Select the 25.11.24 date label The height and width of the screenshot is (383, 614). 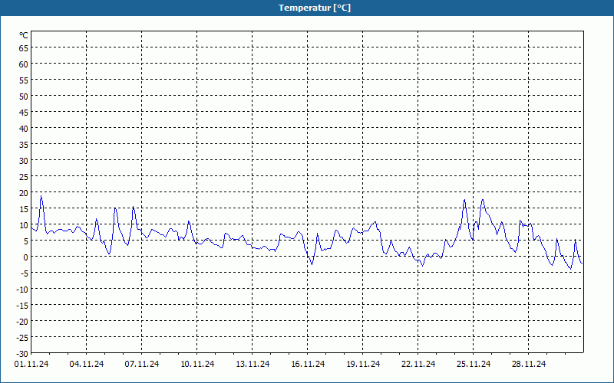pyautogui.click(x=474, y=365)
